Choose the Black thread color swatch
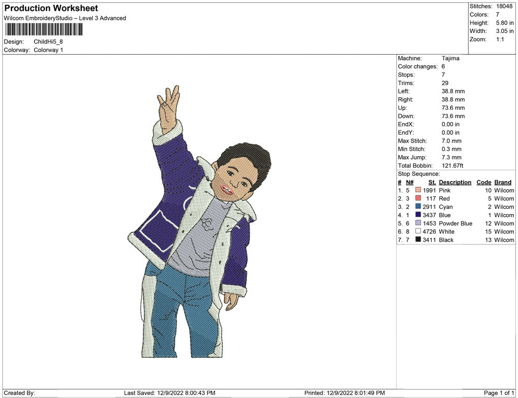 418,240
